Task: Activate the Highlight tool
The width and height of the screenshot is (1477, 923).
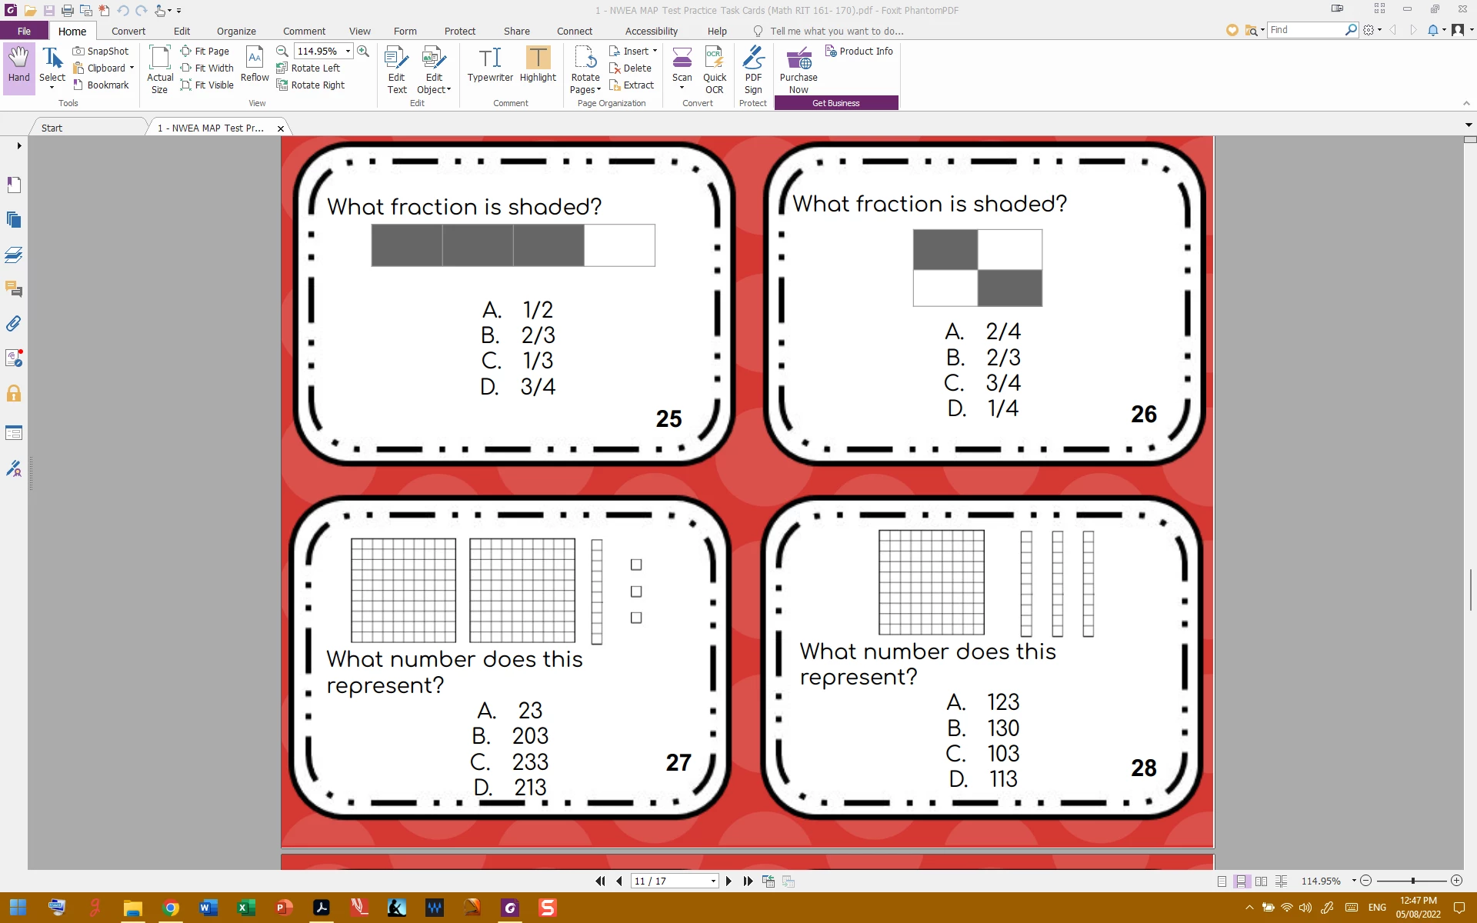Action: (538, 65)
